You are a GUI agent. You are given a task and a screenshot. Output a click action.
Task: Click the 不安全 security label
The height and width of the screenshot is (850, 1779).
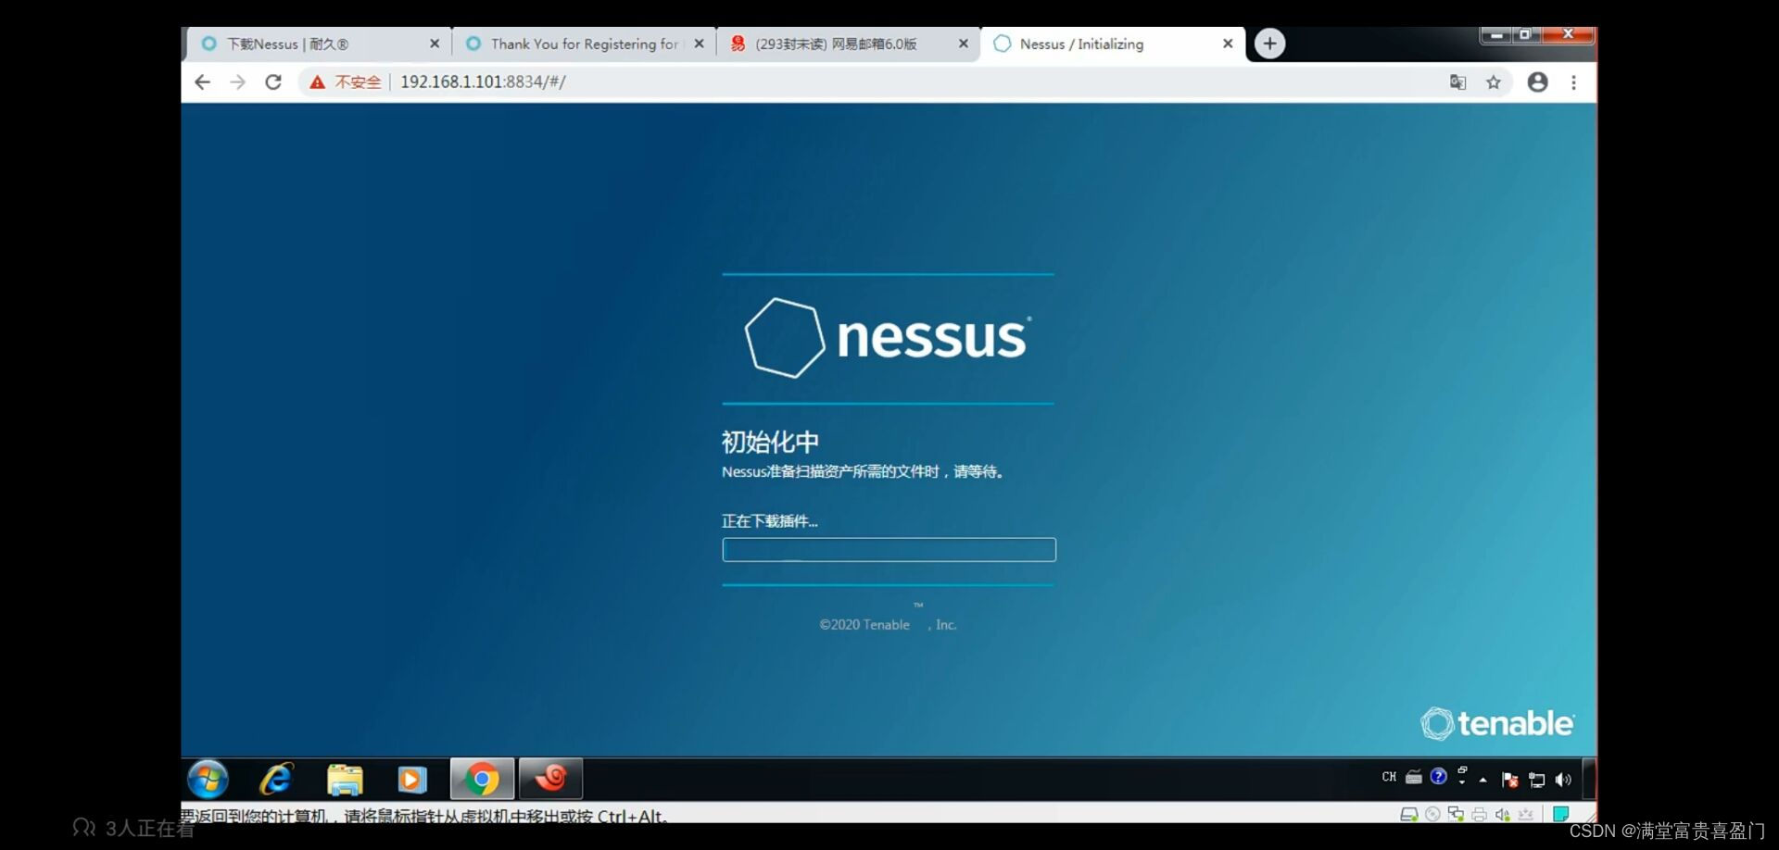point(358,82)
